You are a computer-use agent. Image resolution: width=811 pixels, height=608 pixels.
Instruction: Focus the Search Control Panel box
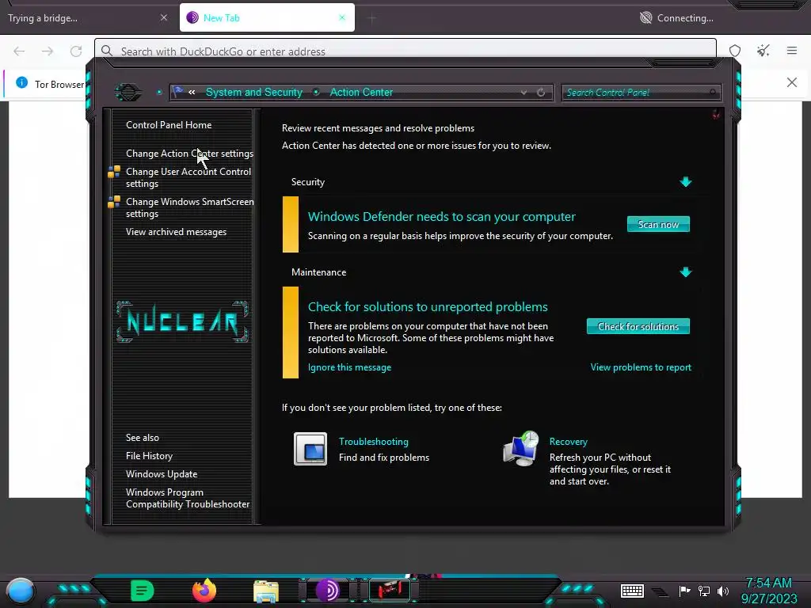(641, 93)
